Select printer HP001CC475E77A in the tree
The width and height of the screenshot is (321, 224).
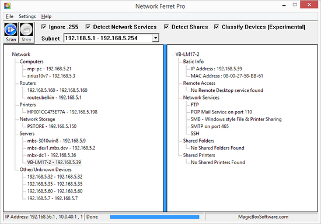click(x=62, y=112)
